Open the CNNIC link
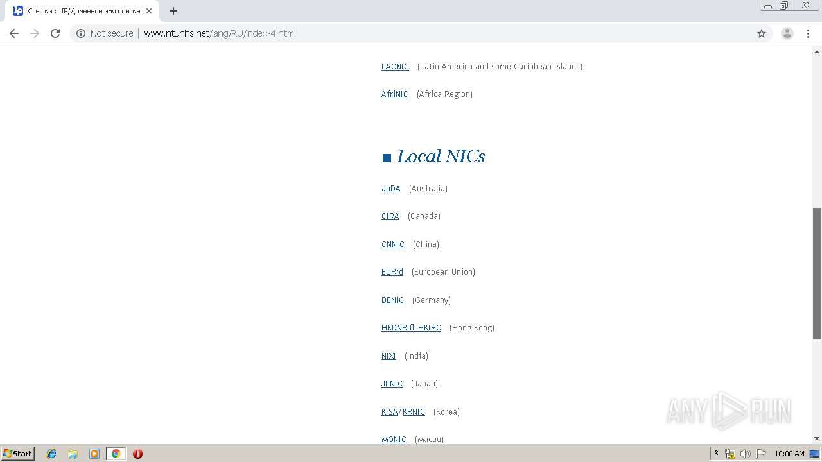Viewport: 822px width, 462px height. click(393, 244)
